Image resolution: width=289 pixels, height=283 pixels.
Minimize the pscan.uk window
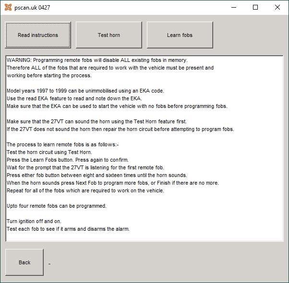point(234,7)
